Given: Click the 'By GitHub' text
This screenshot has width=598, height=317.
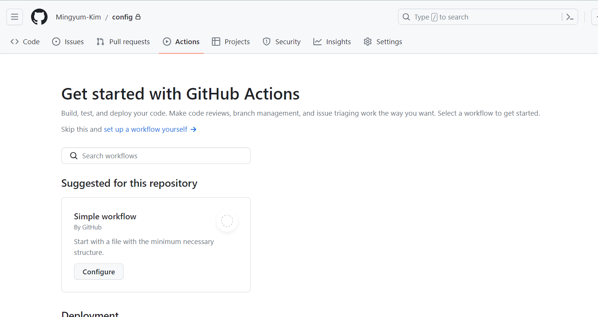Looking at the screenshot, I should pos(88,227).
